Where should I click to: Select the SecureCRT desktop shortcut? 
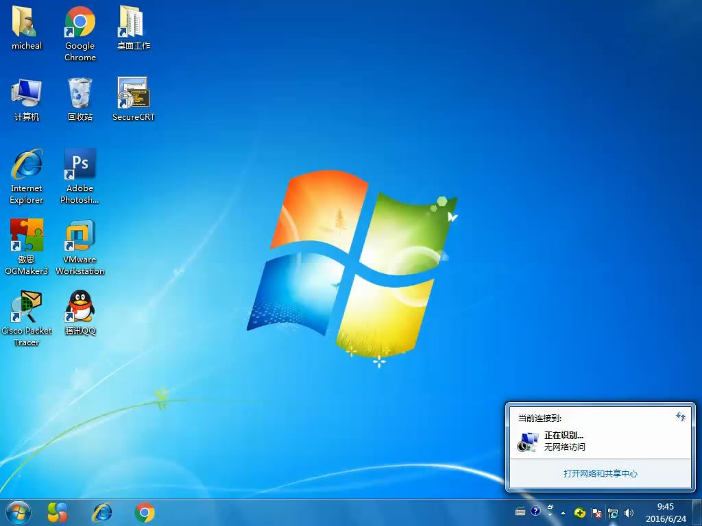134,99
